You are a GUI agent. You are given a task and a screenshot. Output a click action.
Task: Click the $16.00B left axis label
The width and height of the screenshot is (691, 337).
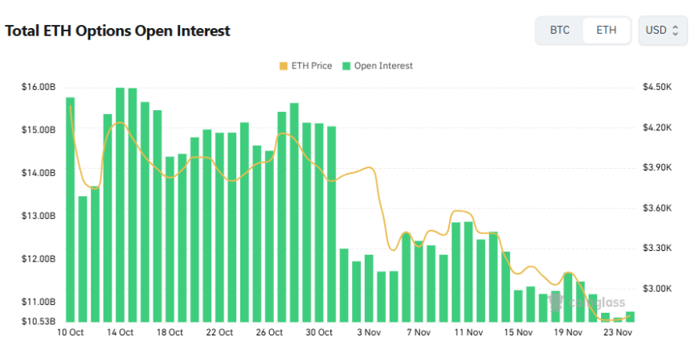pos(39,87)
